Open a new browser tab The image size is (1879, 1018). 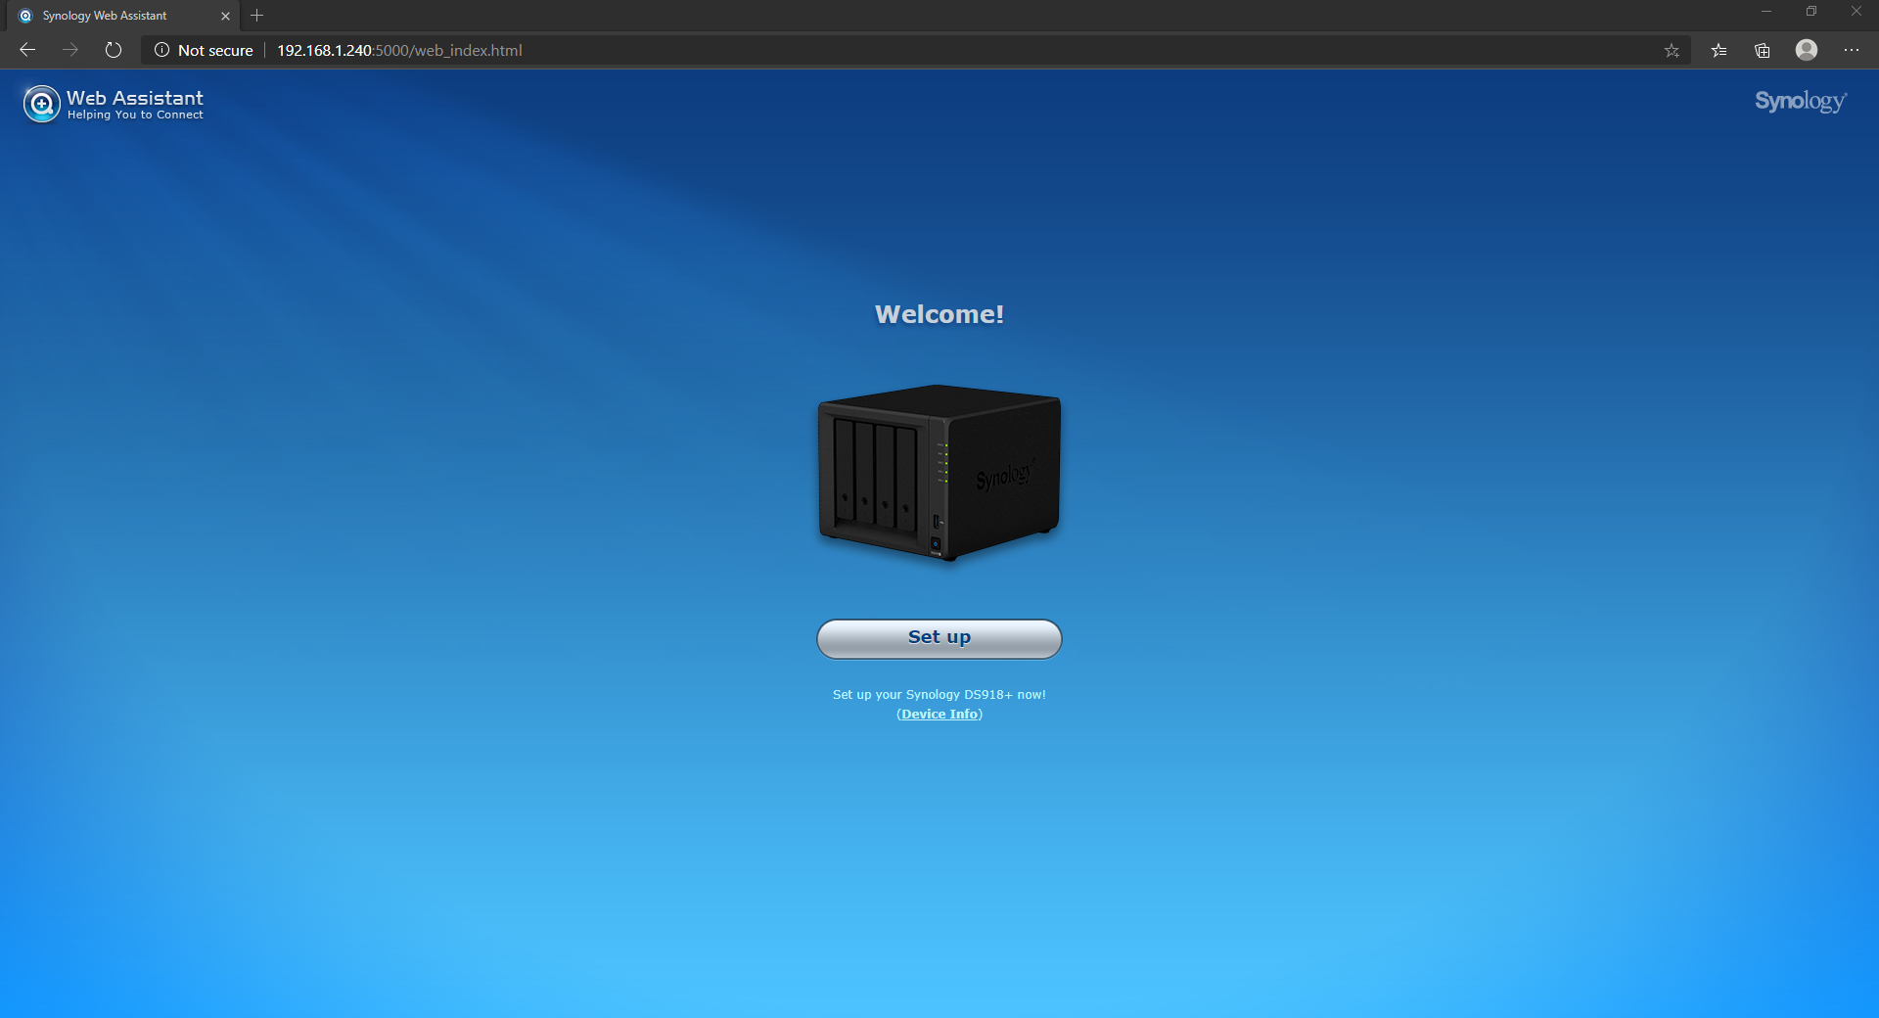coord(257,16)
